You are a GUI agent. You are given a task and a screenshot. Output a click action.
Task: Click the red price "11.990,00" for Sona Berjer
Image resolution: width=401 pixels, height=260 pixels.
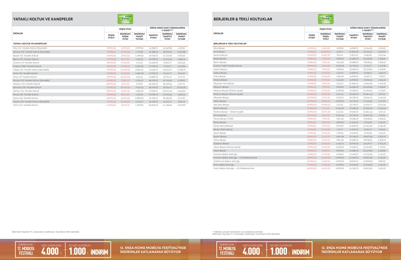pos(312,133)
